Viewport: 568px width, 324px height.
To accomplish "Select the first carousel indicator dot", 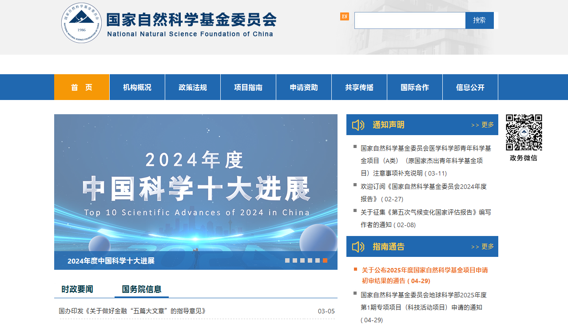I will (x=287, y=260).
